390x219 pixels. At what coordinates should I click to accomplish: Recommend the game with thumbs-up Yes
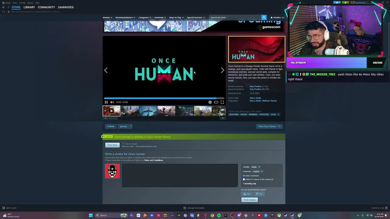(247, 194)
